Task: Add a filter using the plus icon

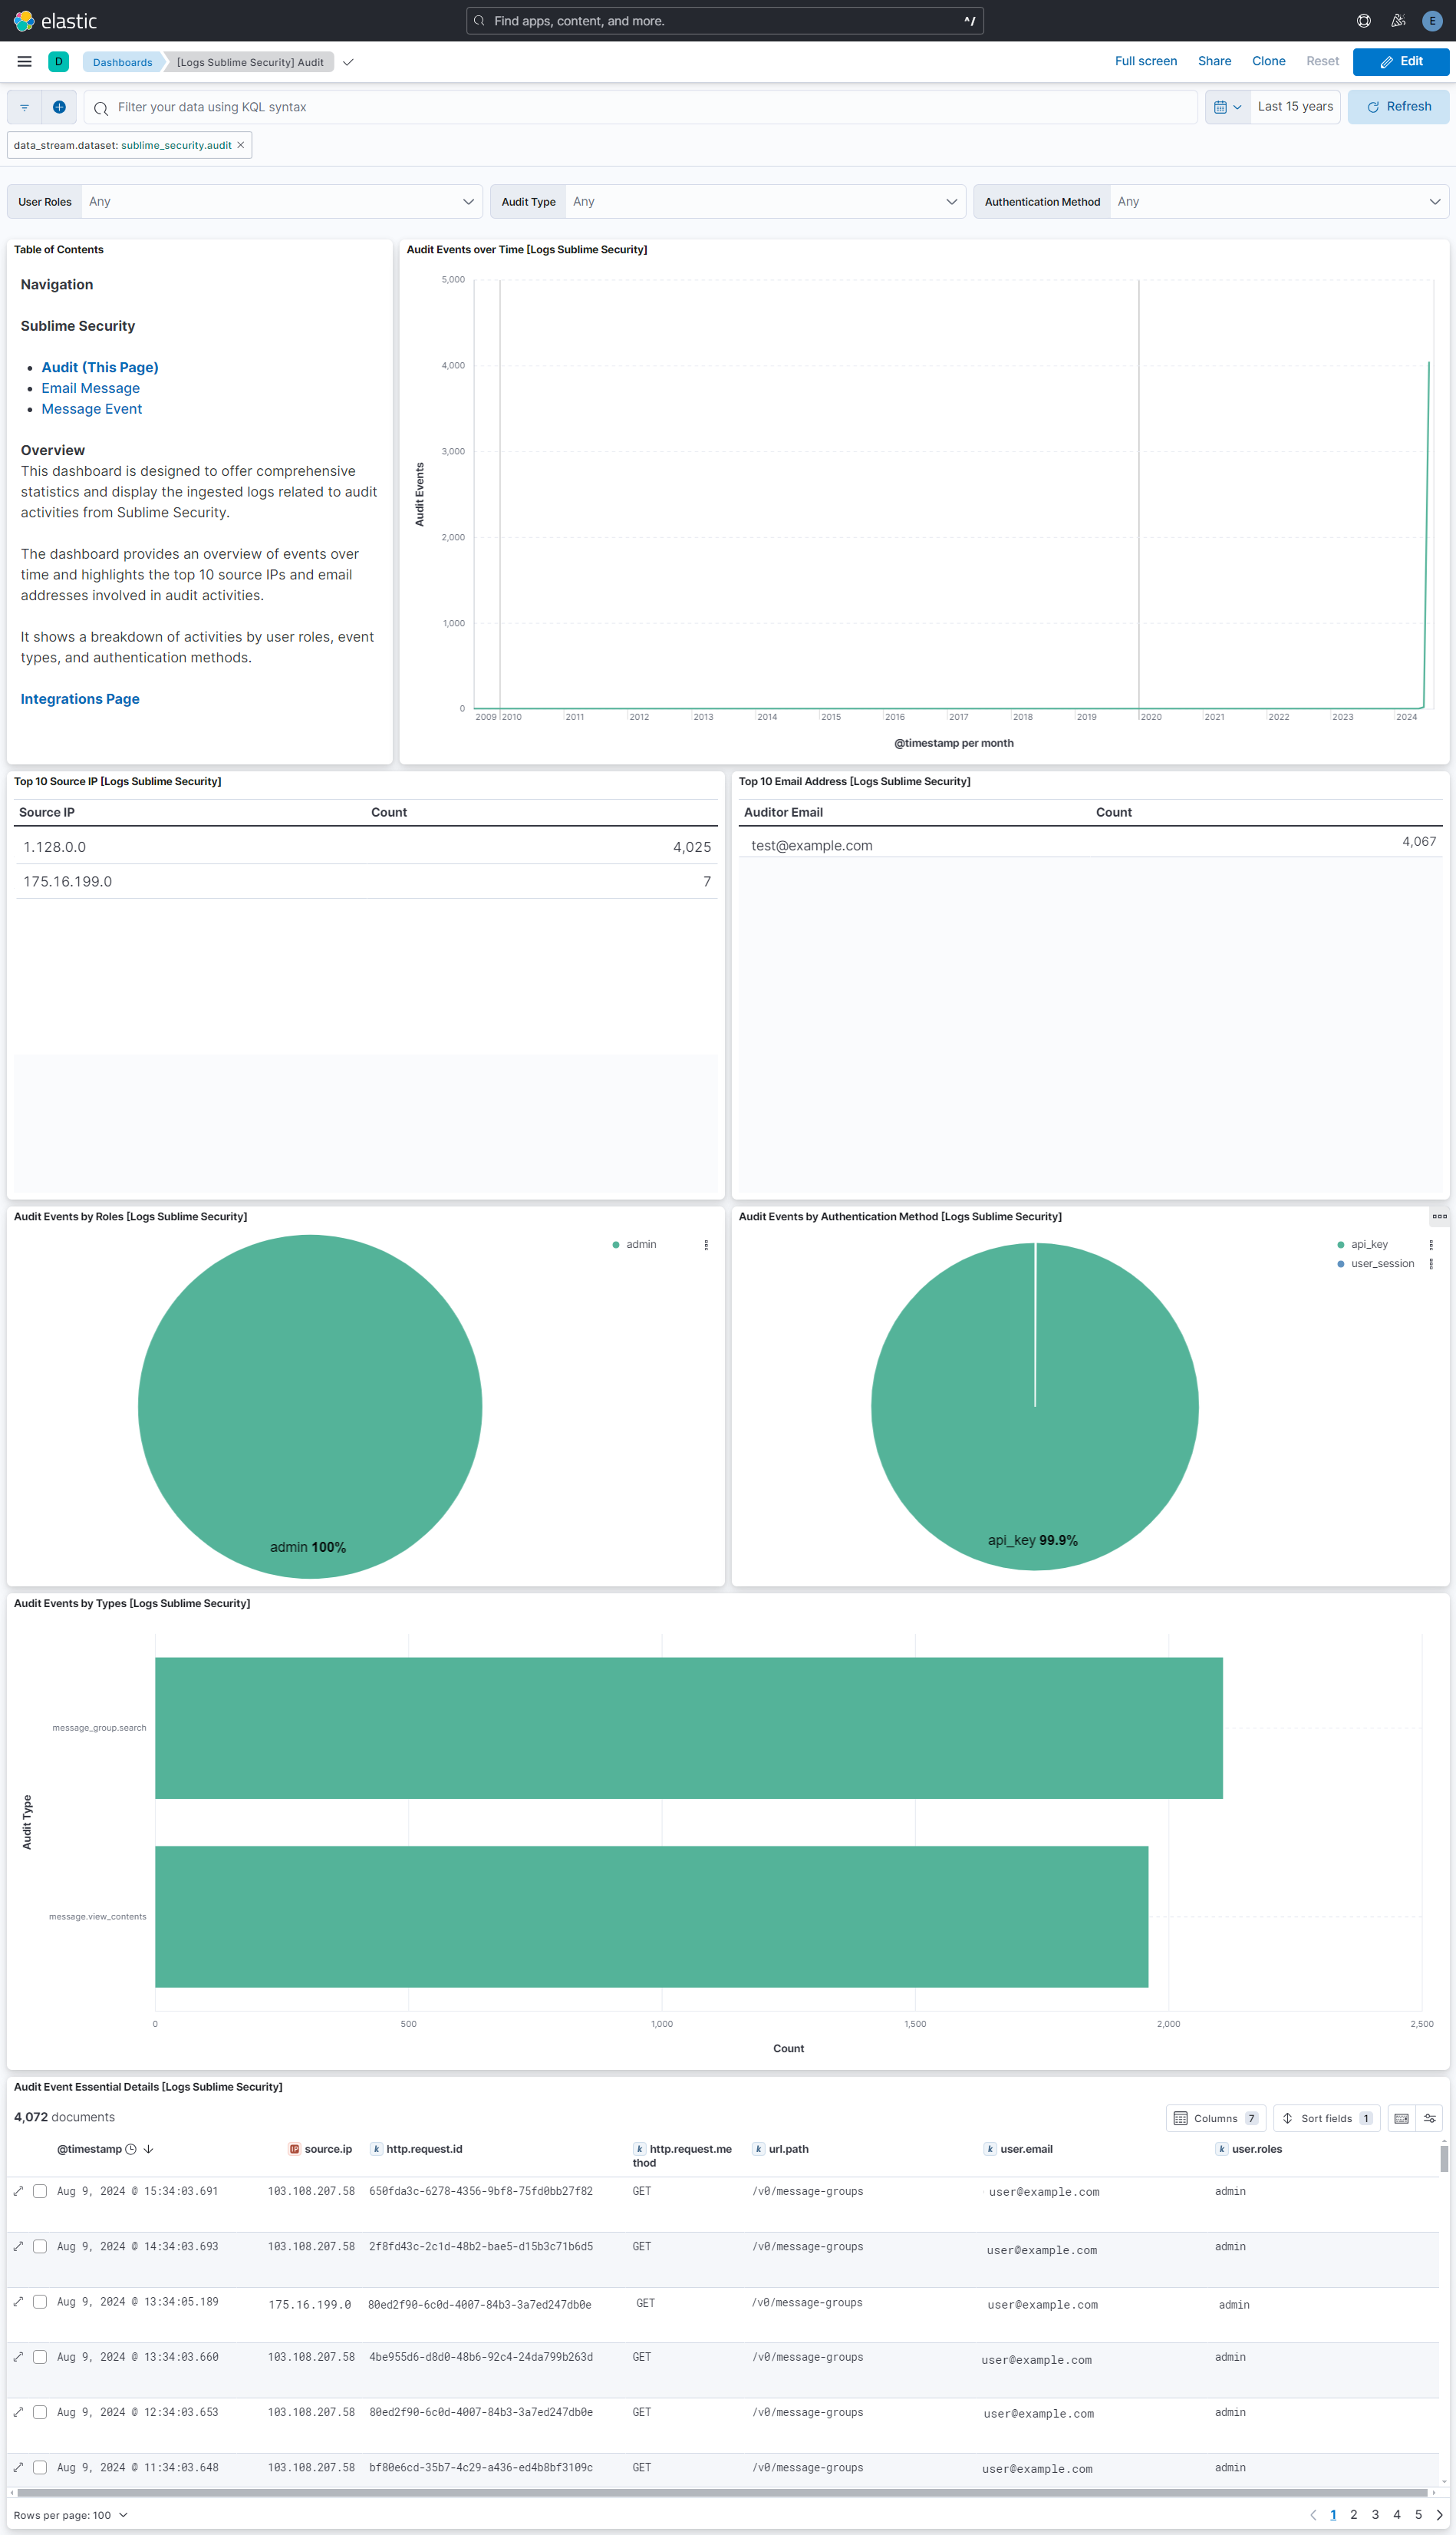Action: coord(60,106)
